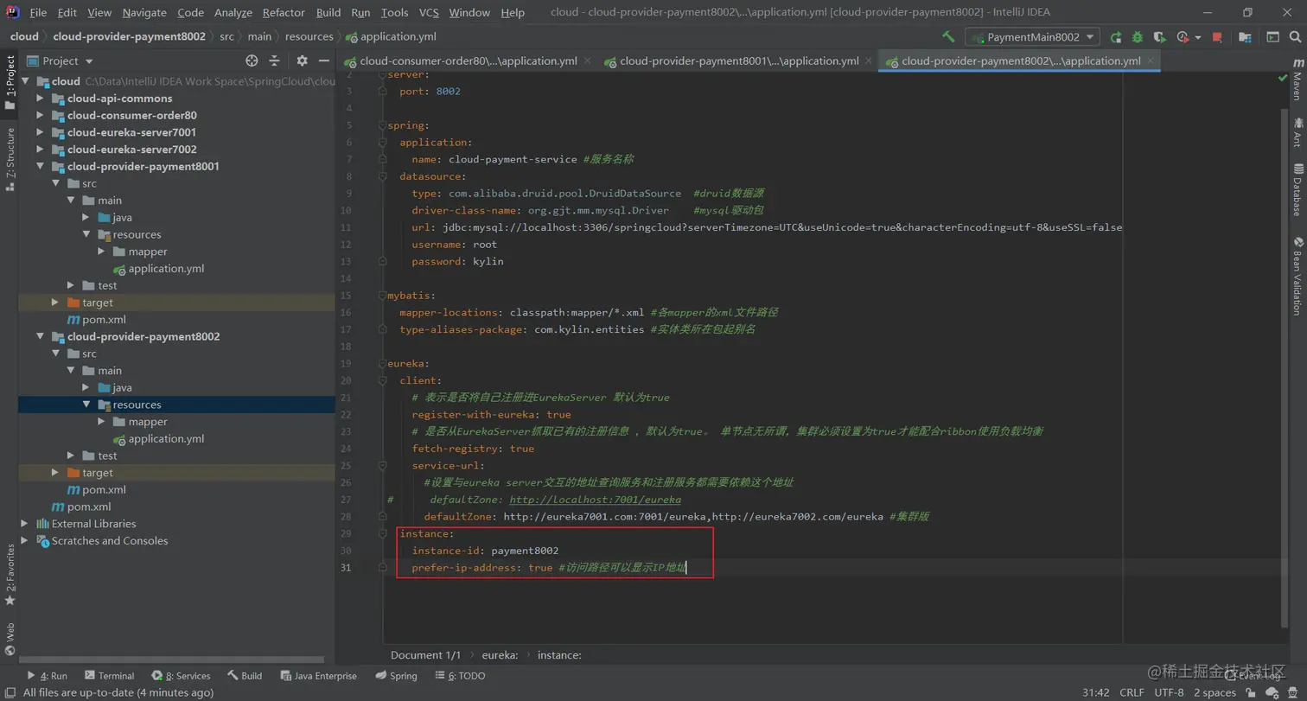
Task: Open the Spring tool window
Action: (396, 676)
